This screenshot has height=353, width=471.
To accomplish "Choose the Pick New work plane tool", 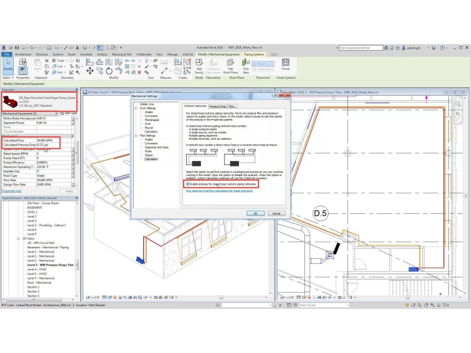I will tap(246, 66).
